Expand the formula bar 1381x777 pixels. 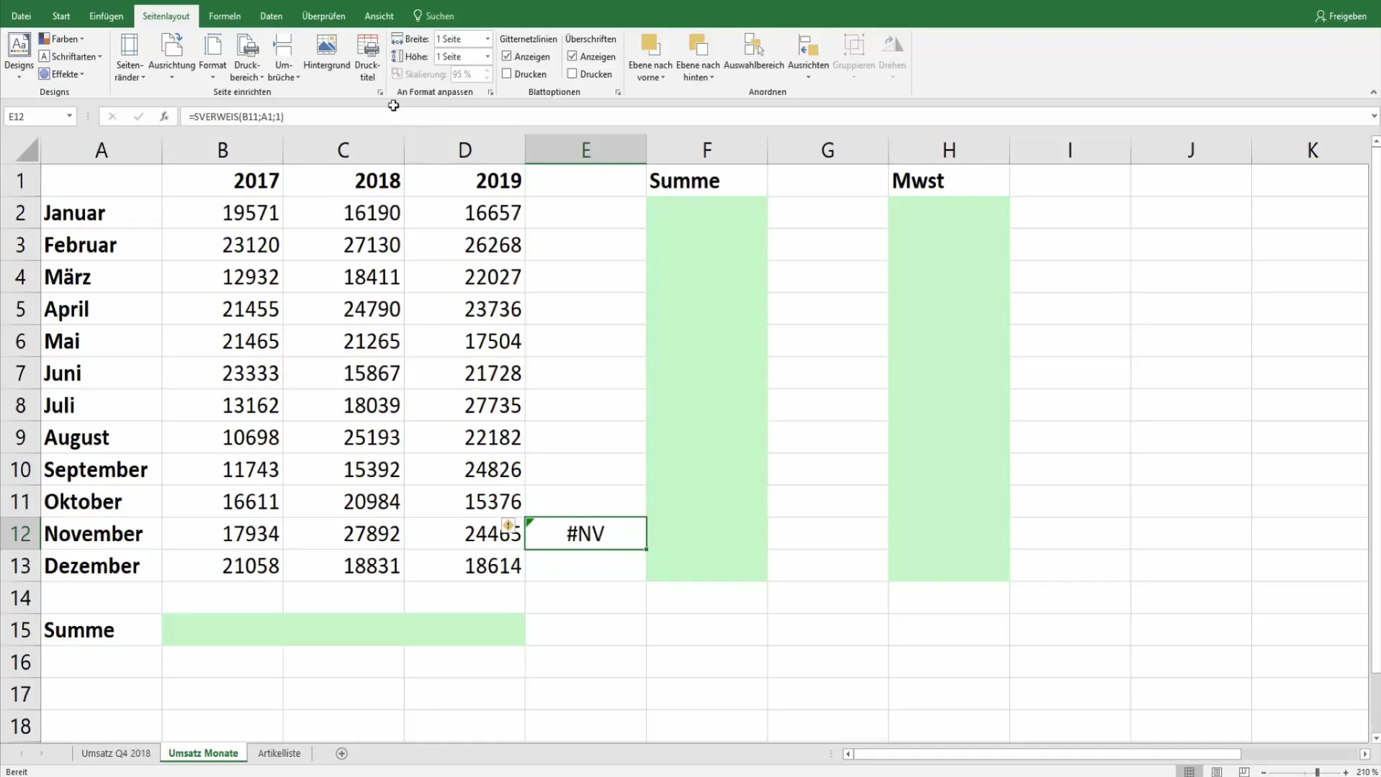(x=1374, y=116)
